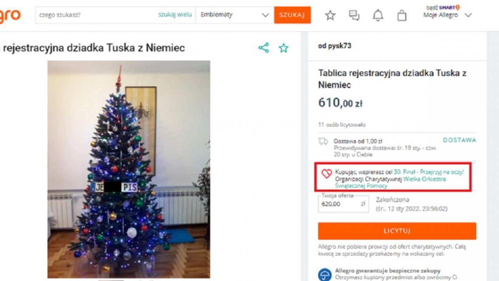499x281 pixels.
Task: Open the '30. Finał - Przejrzyj na oczy!' link
Action: click(x=429, y=172)
